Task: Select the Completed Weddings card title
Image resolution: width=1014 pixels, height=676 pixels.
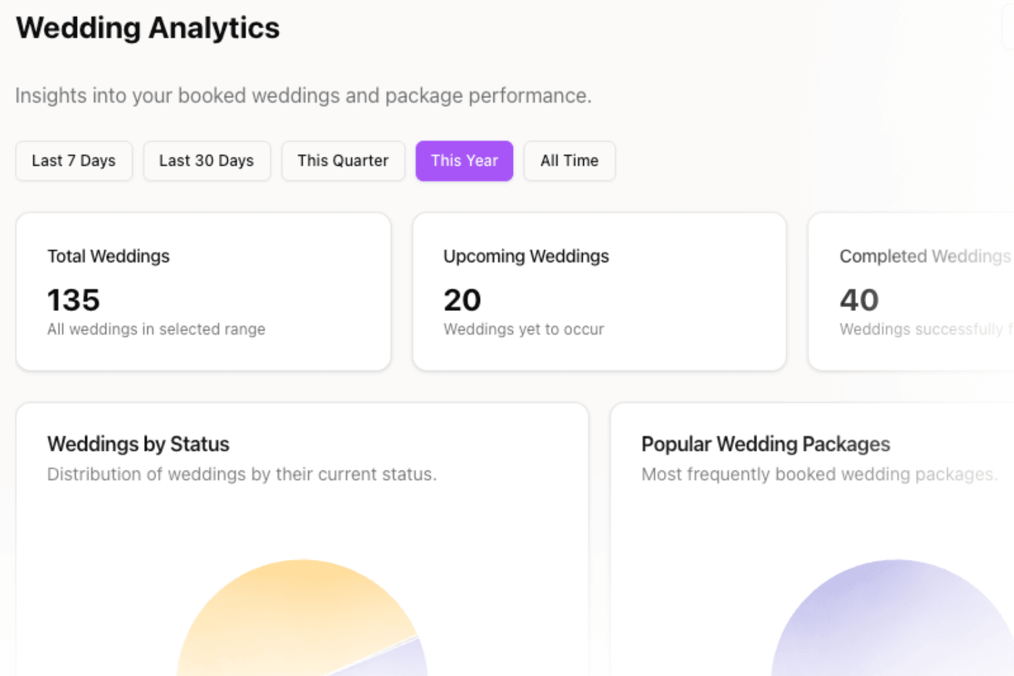Action: coord(924,256)
